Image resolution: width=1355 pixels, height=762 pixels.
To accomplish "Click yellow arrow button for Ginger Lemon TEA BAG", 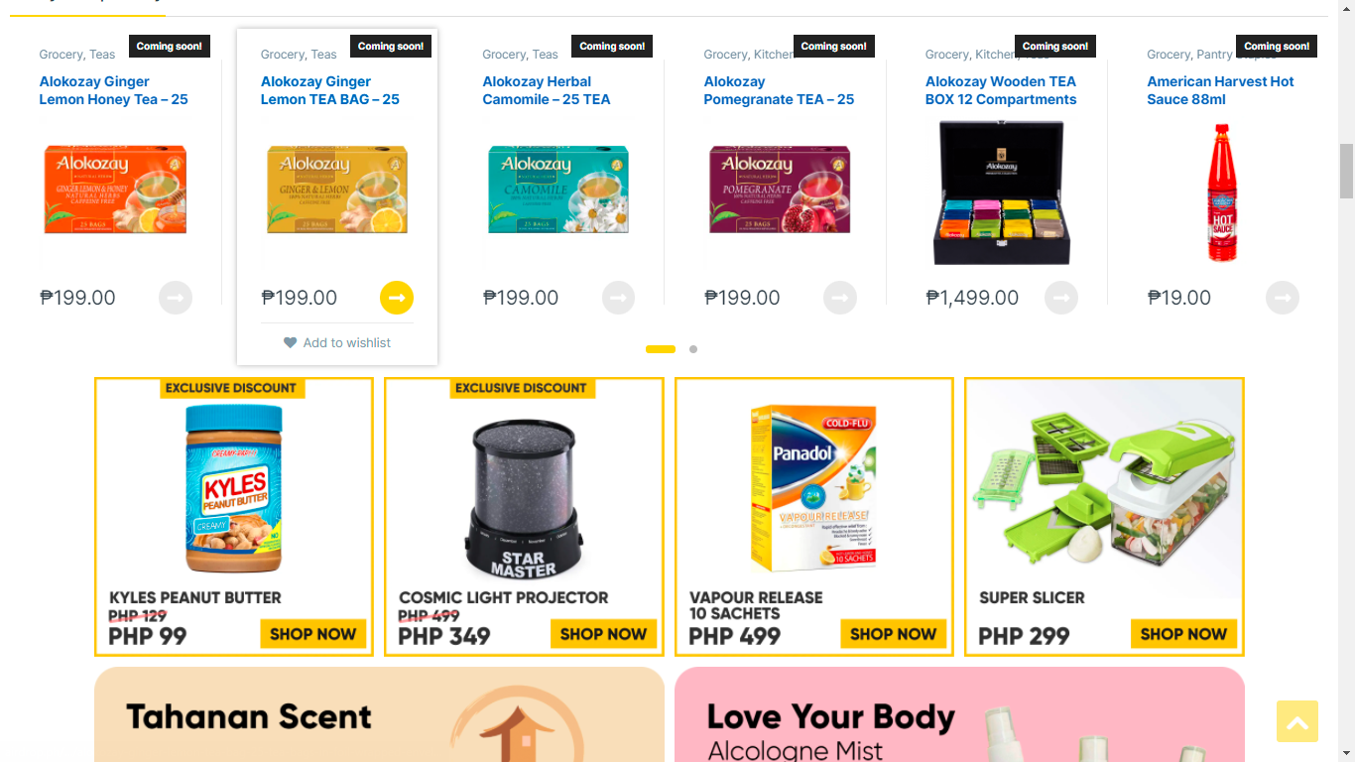I will pos(397,298).
